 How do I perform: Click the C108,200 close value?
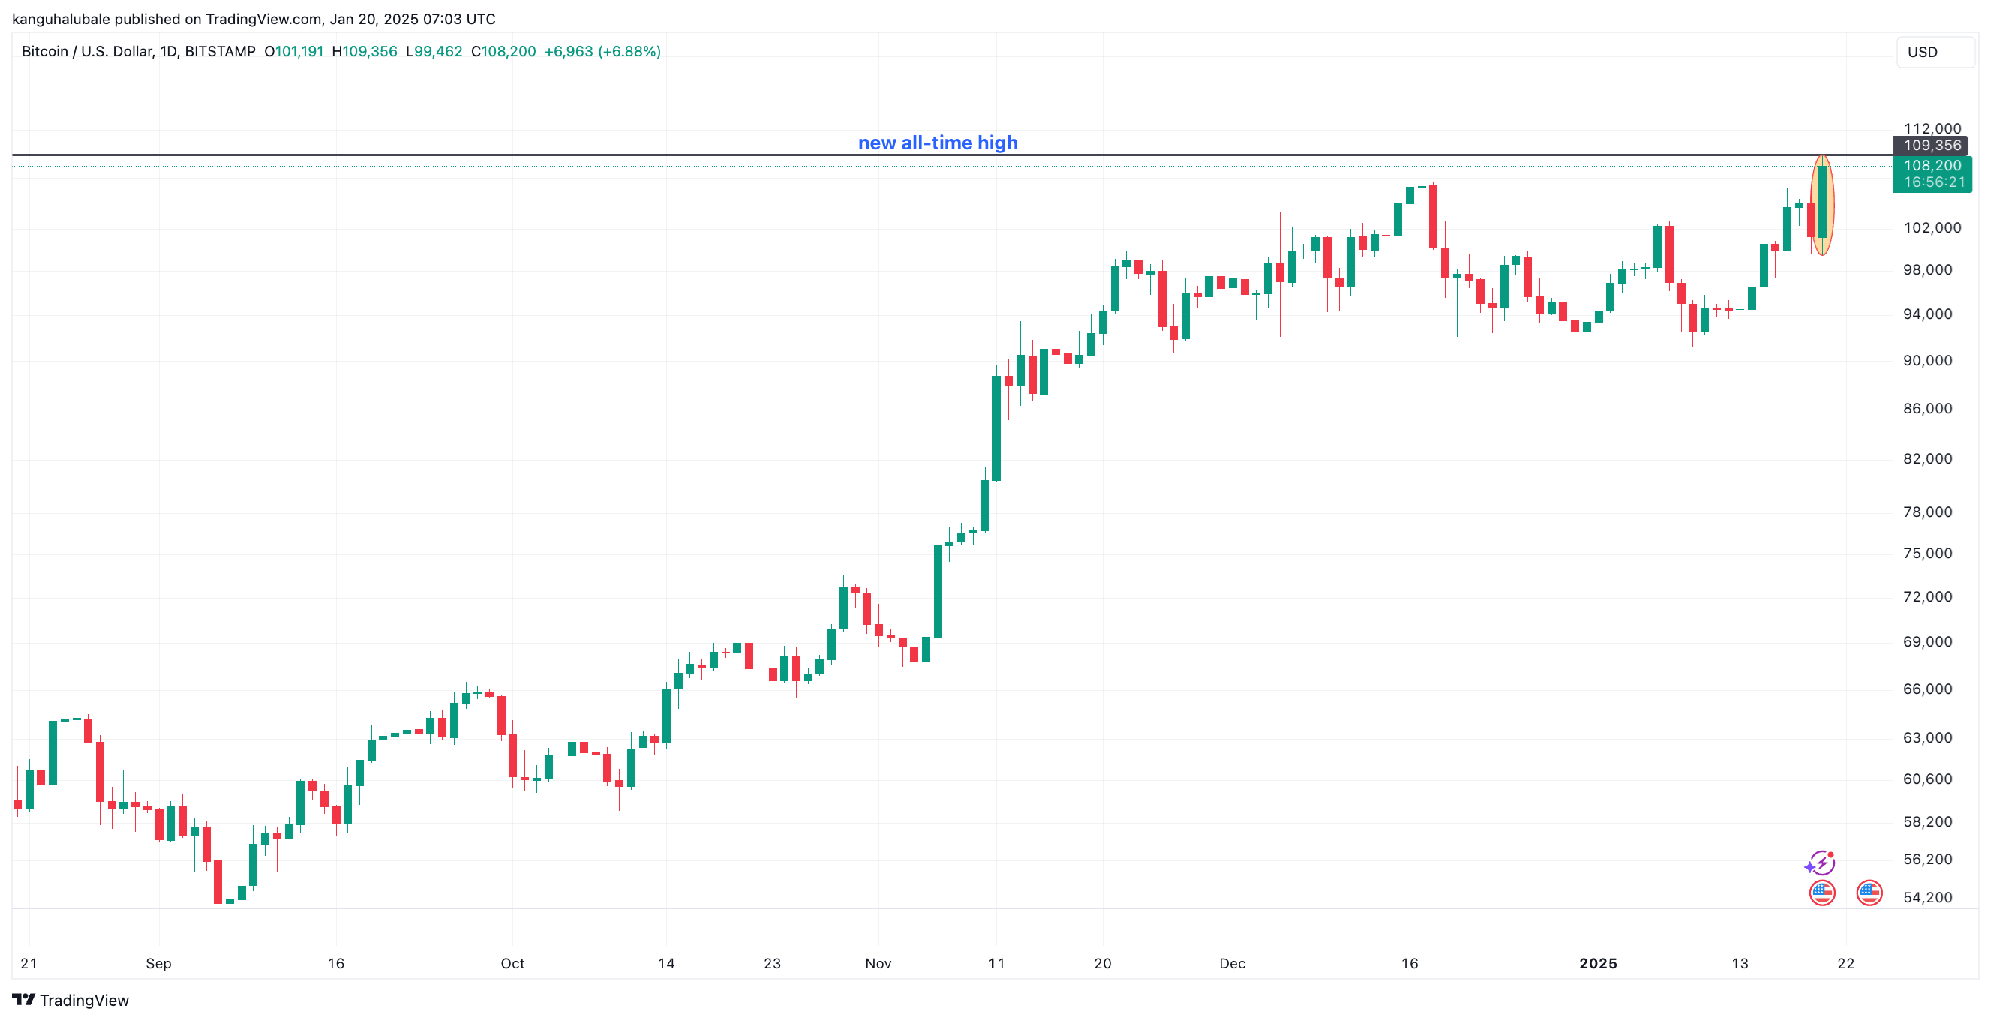503,51
